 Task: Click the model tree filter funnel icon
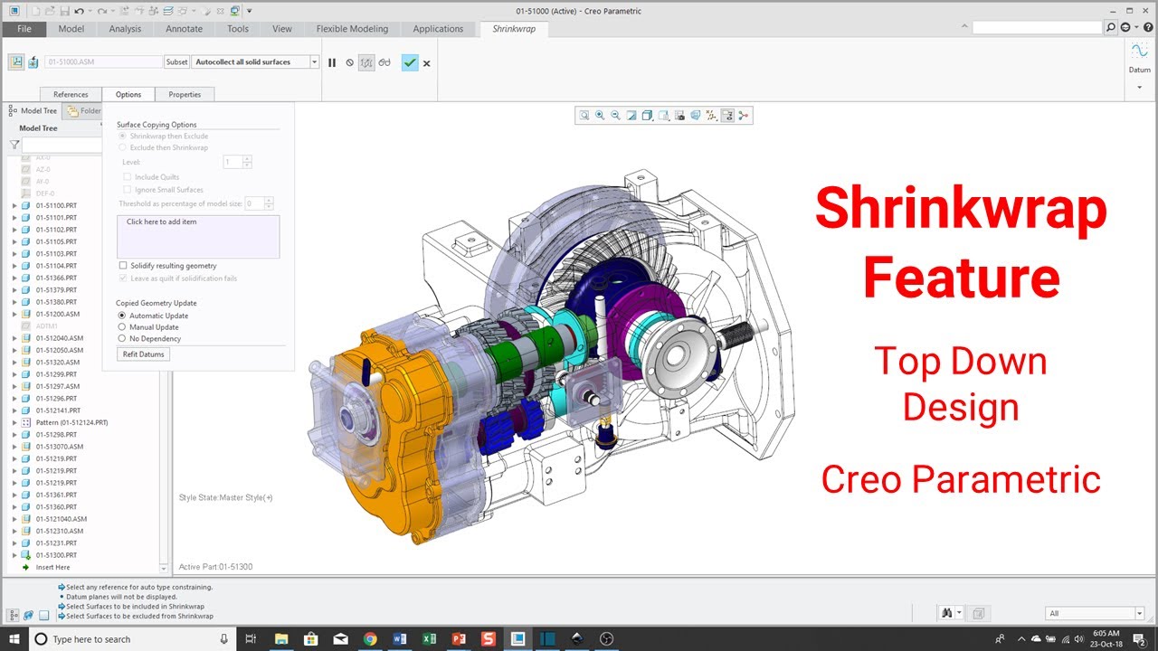click(x=14, y=145)
